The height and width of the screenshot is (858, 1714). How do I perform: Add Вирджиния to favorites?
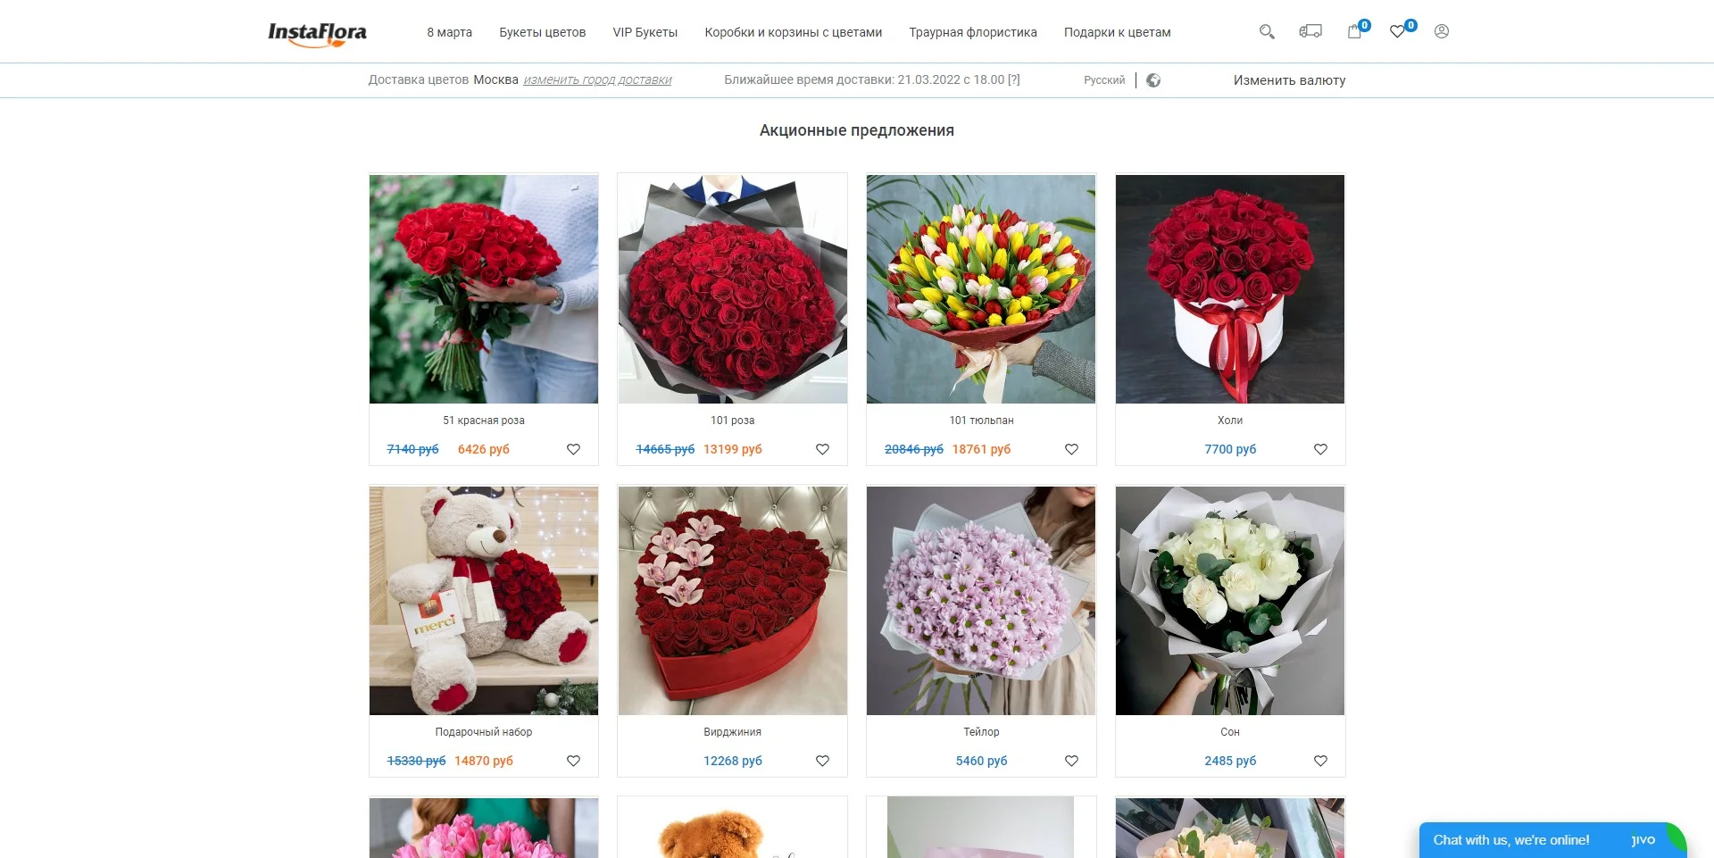point(823,761)
